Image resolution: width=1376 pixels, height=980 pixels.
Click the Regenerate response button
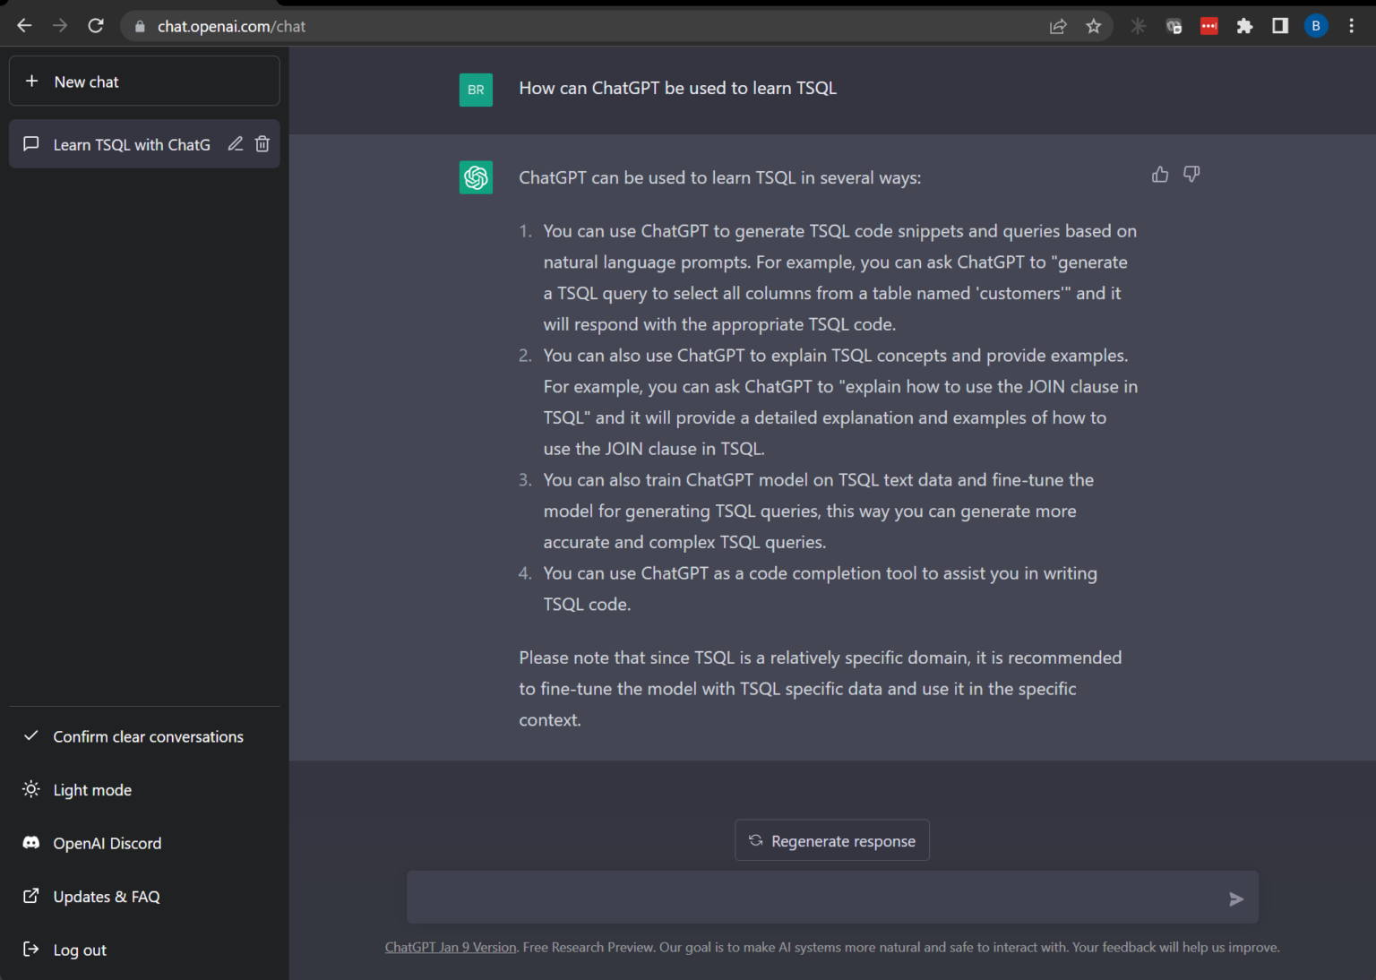tap(831, 840)
